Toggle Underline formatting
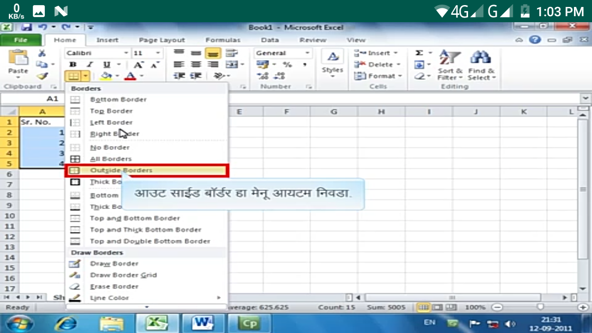592x333 pixels. (x=107, y=65)
